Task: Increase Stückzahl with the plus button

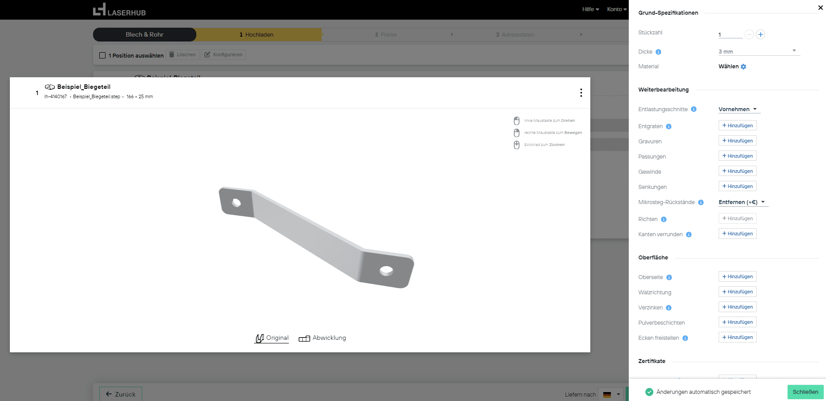Action: click(760, 34)
